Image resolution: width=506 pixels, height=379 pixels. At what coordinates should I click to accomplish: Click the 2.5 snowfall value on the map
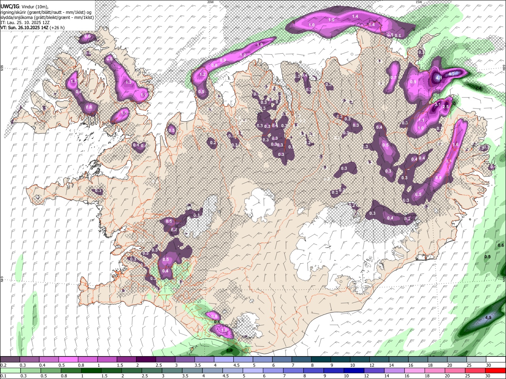pyautogui.click(x=446, y=107)
